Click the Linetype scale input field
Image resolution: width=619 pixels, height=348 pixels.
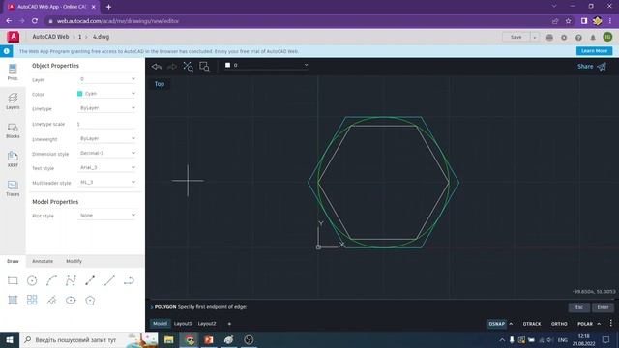(x=107, y=124)
